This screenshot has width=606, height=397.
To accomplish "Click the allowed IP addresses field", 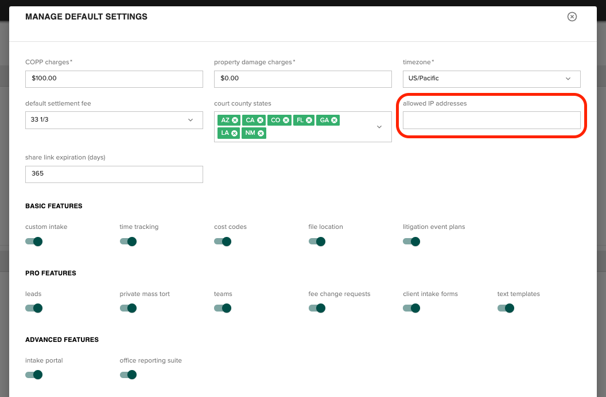I will pos(492,120).
